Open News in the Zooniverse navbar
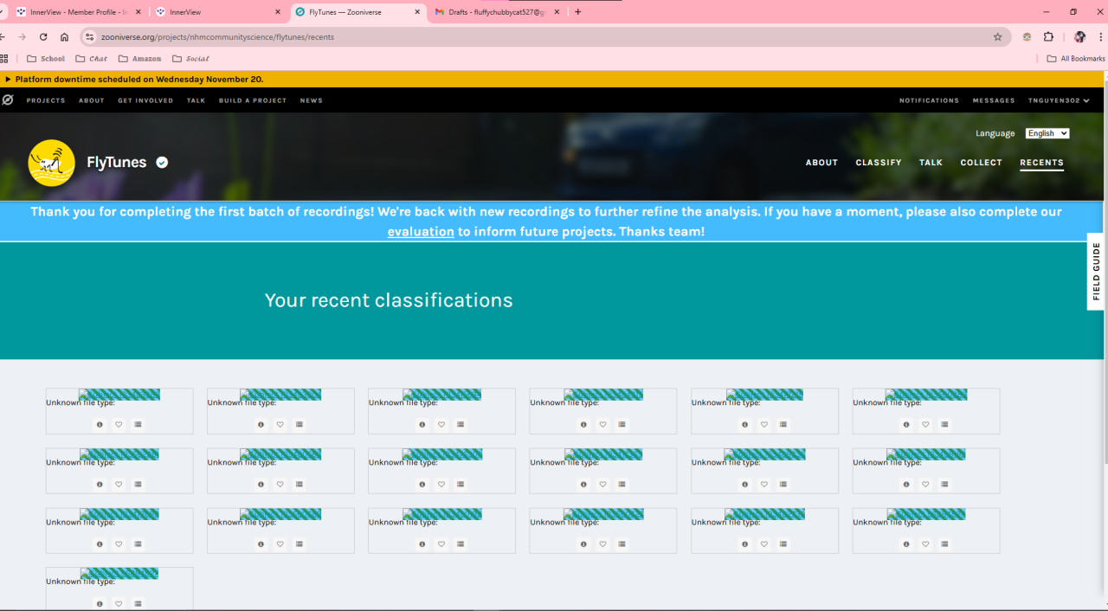The height and width of the screenshot is (611, 1108). point(312,100)
